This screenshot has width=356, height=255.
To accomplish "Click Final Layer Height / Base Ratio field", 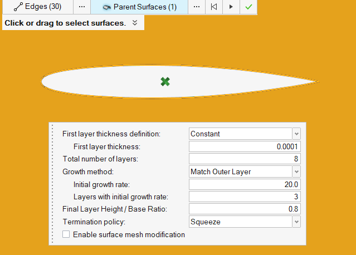I will pos(245,209).
